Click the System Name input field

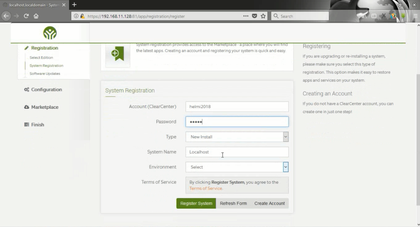[237, 152]
